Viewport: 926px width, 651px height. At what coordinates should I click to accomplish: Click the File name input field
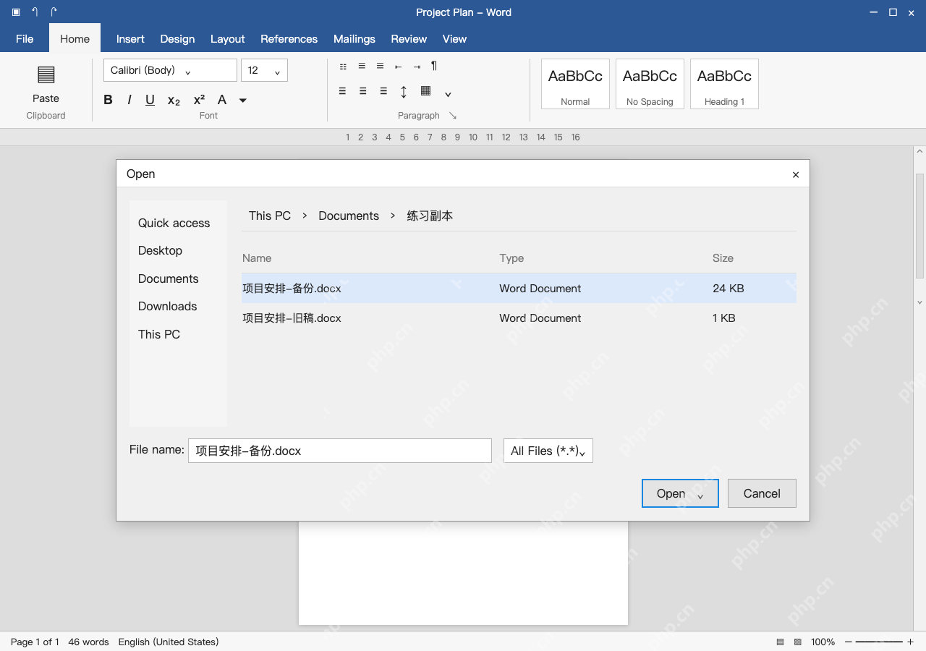point(340,451)
